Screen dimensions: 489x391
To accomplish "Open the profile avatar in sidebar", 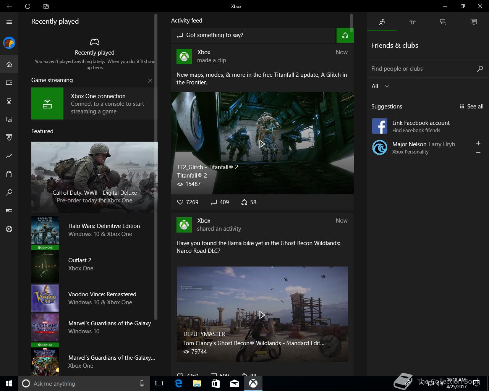I will pyautogui.click(x=9, y=43).
